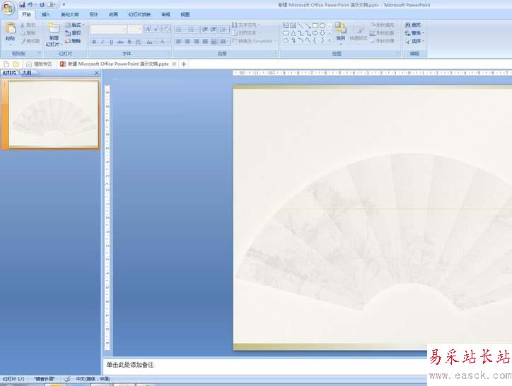This screenshot has width=512, height=386.
Task: Open the font name combo box
Action: click(108, 30)
